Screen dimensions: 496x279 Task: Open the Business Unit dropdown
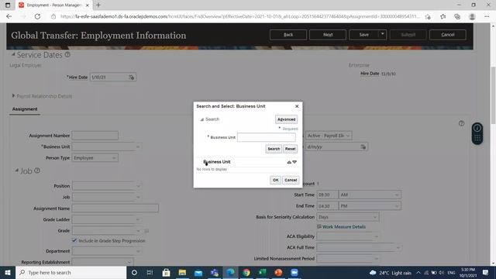click(138, 146)
